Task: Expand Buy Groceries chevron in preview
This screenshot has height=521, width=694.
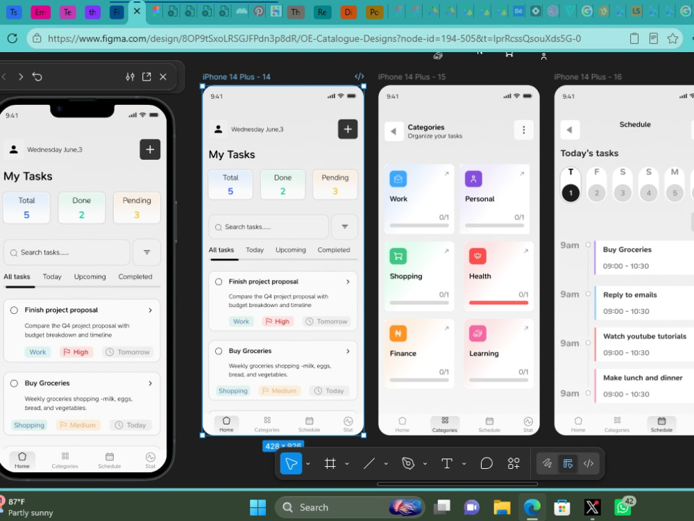Action: (x=151, y=383)
